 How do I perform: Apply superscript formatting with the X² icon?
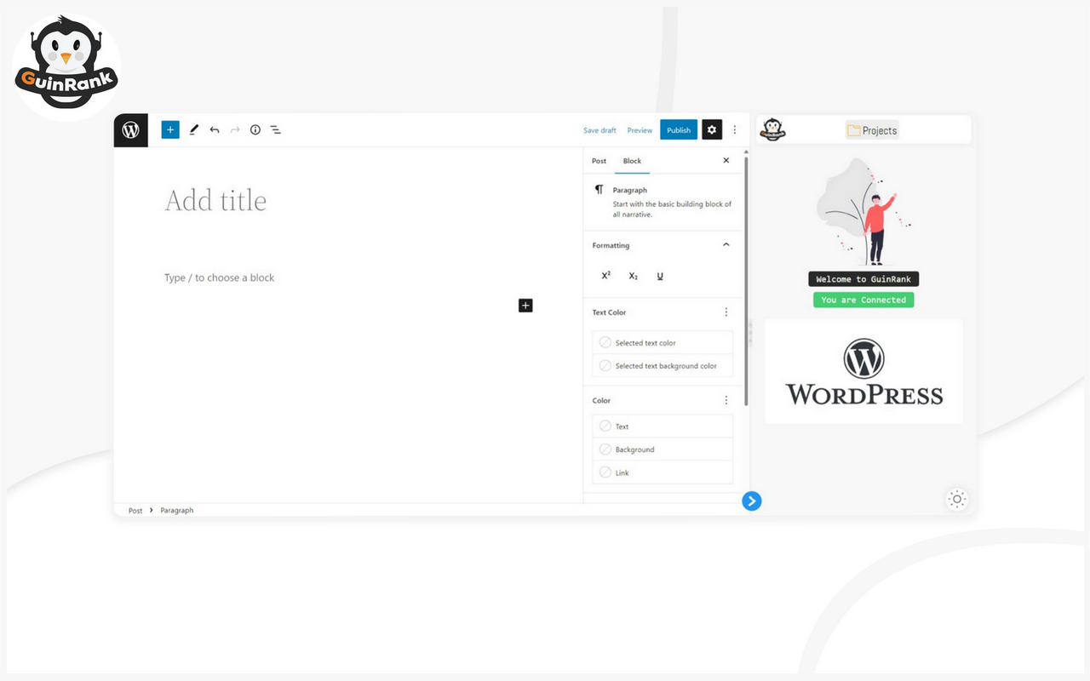605,275
